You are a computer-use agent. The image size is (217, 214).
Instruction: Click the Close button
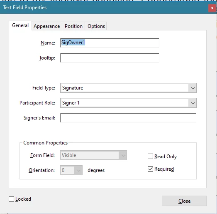click(x=184, y=201)
